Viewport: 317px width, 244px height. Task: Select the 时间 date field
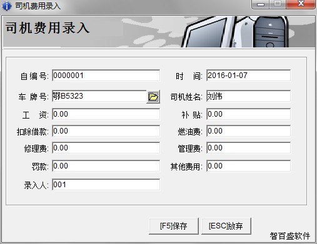tap(248, 76)
